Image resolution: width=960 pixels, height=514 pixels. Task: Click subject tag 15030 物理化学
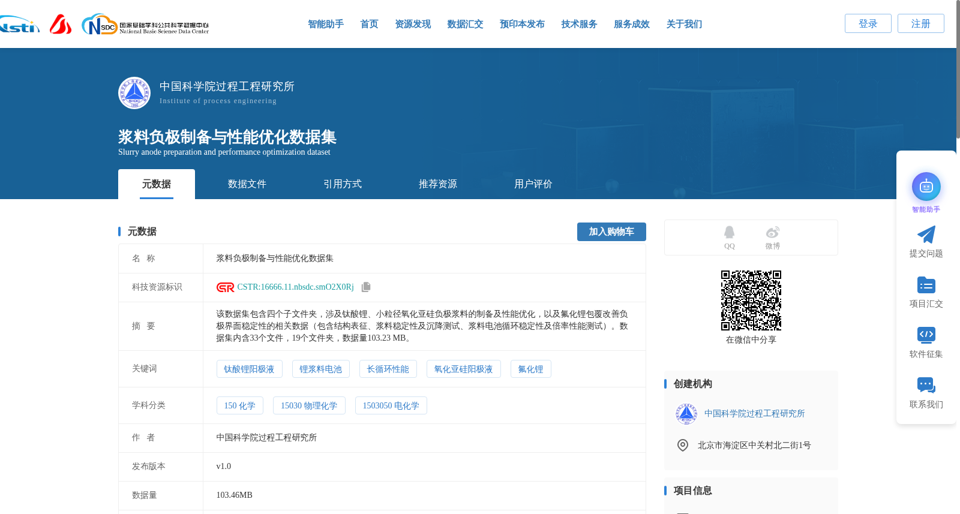pyautogui.click(x=309, y=405)
